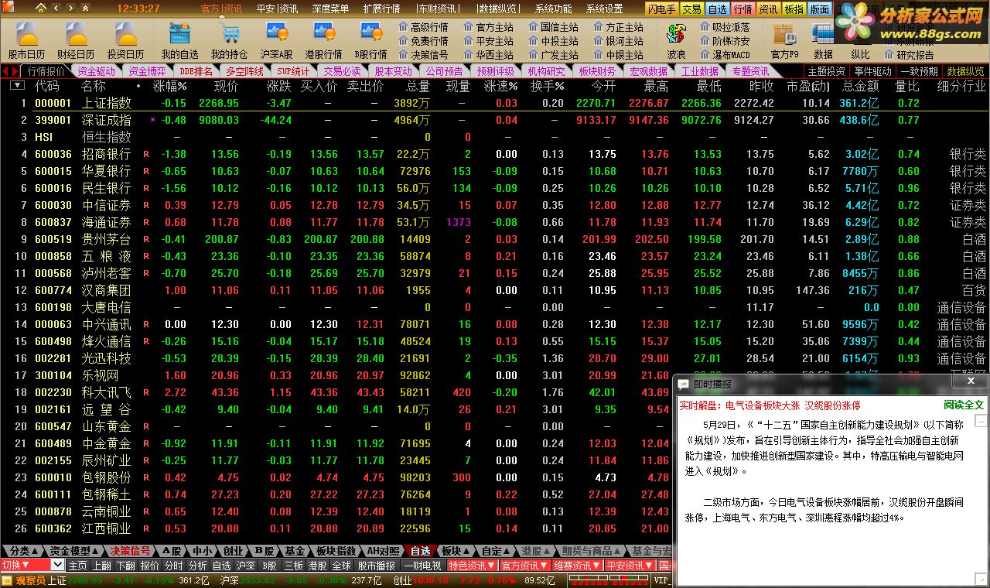
Task: Click the 下翻 page down button
Action: (x=126, y=566)
